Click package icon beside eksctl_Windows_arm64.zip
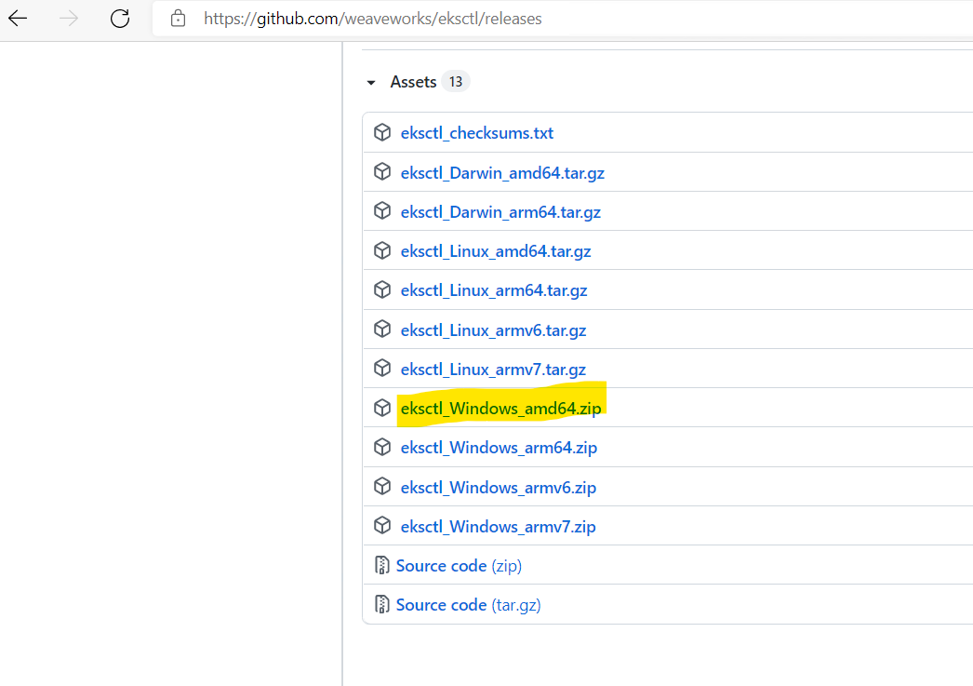This screenshot has height=686, width=973. pyautogui.click(x=382, y=447)
